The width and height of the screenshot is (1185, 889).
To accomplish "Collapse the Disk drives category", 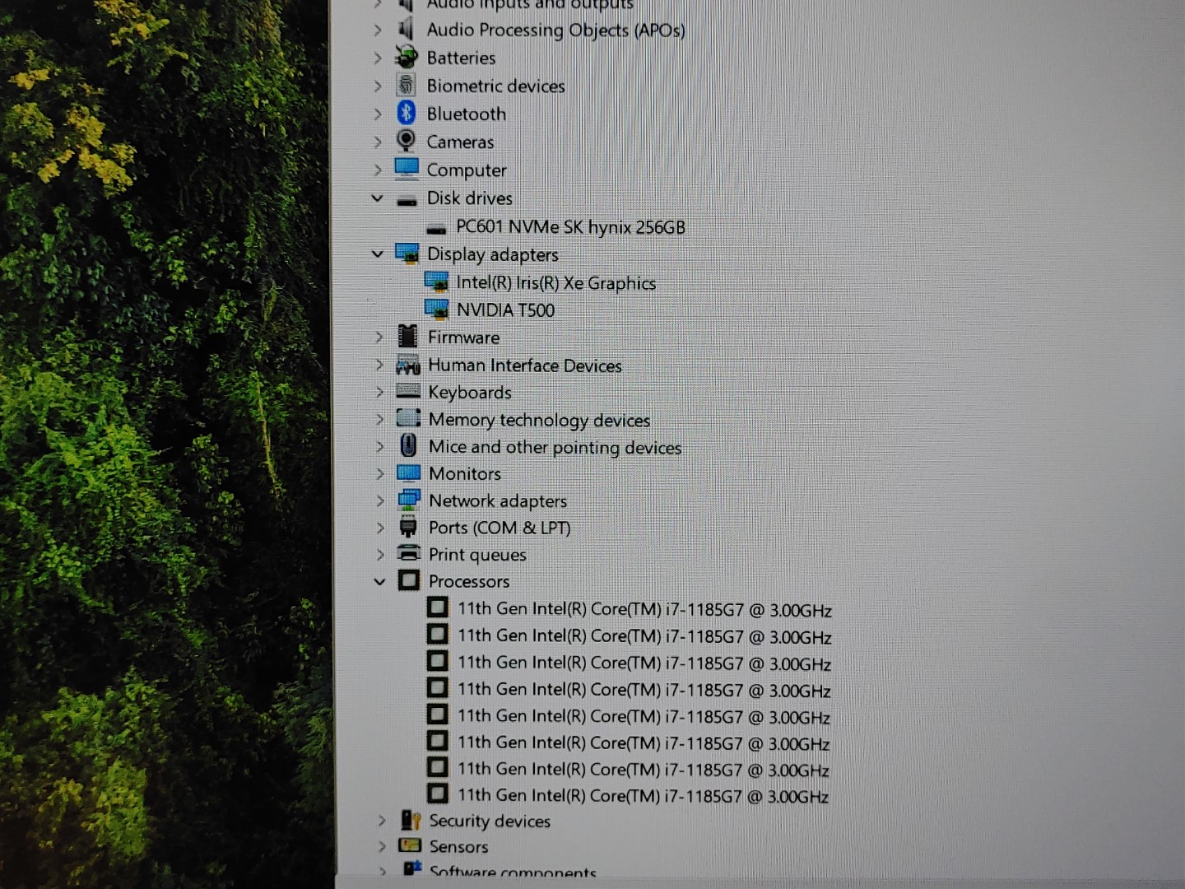I will 378,198.
